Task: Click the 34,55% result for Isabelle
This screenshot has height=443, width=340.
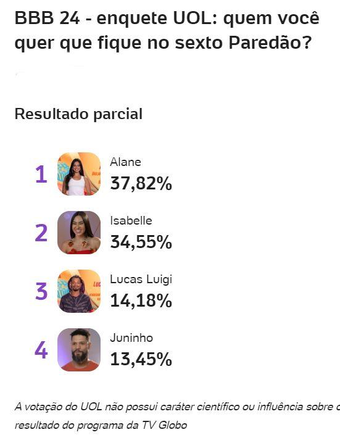Action: point(141,242)
